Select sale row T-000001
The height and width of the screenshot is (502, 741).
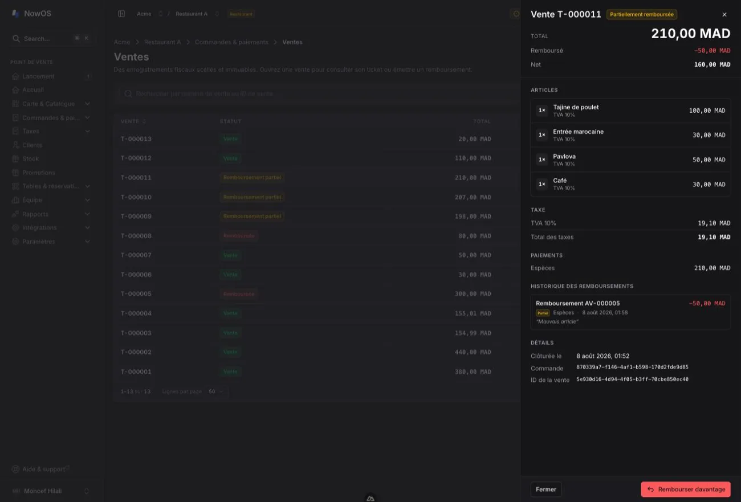tap(316, 372)
